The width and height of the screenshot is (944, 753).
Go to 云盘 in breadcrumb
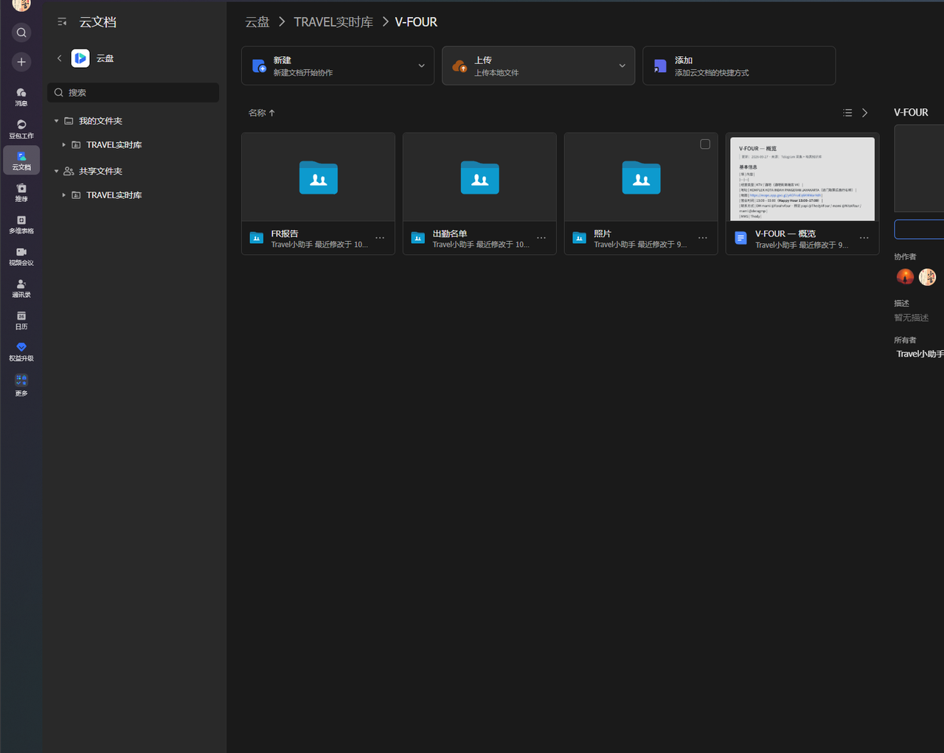[x=257, y=22]
